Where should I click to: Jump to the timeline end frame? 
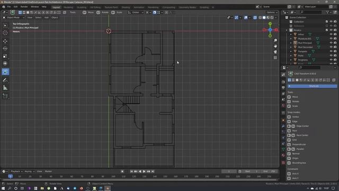[153, 171]
